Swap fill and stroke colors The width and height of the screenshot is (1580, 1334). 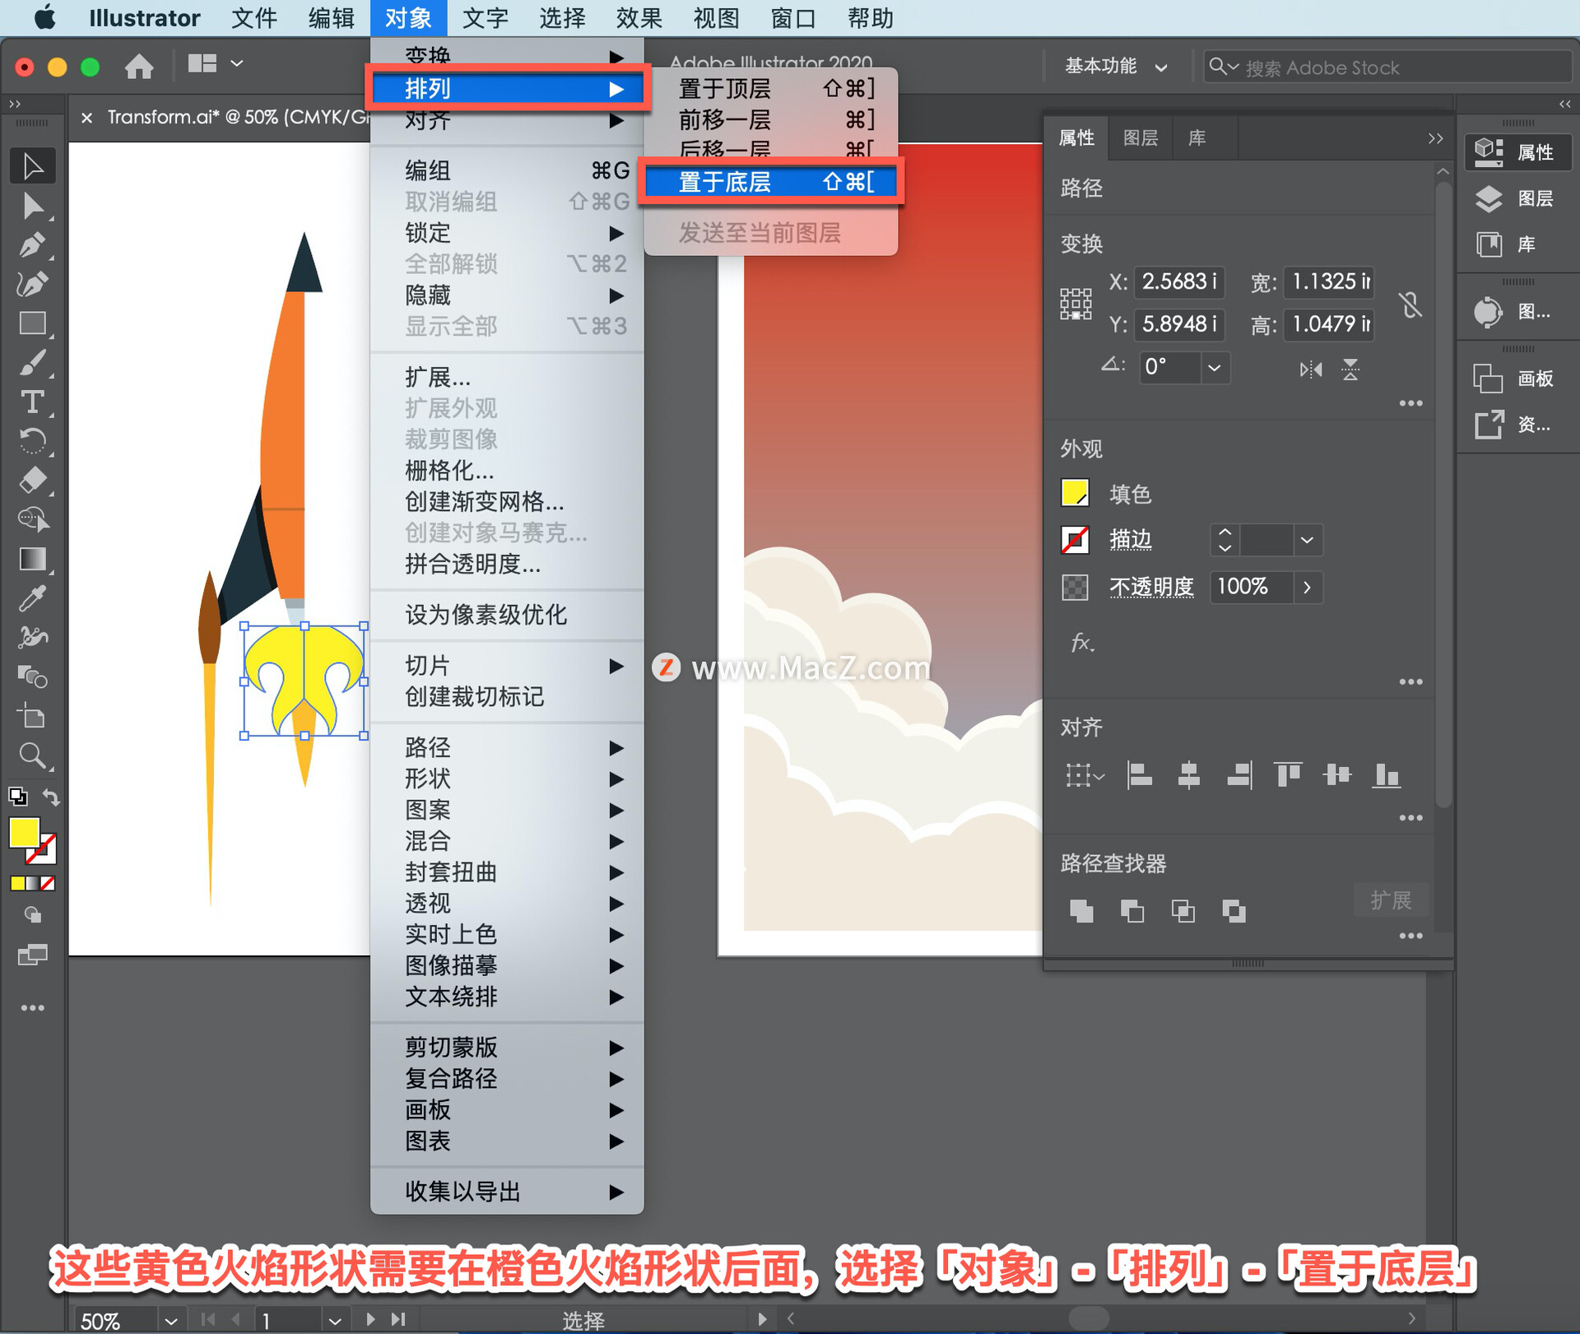52,797
